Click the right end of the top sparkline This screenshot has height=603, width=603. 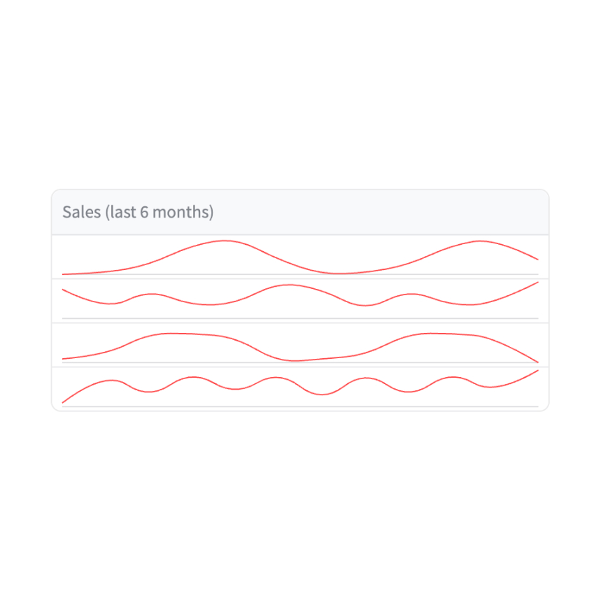tap(537, 260)
